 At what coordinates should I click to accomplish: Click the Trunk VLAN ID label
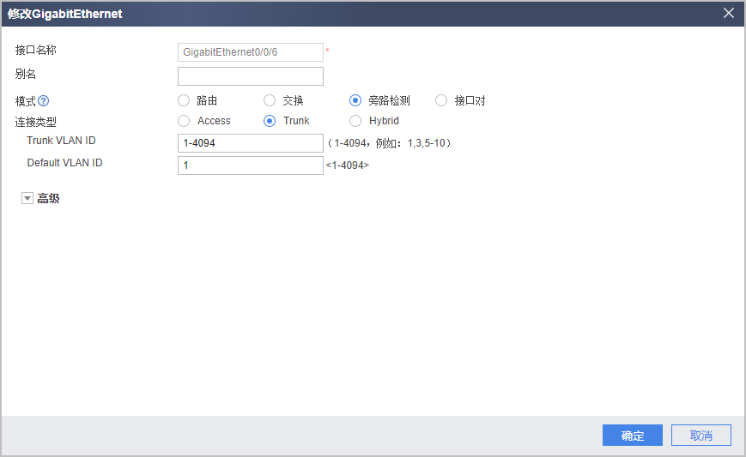tap(61, 141)
